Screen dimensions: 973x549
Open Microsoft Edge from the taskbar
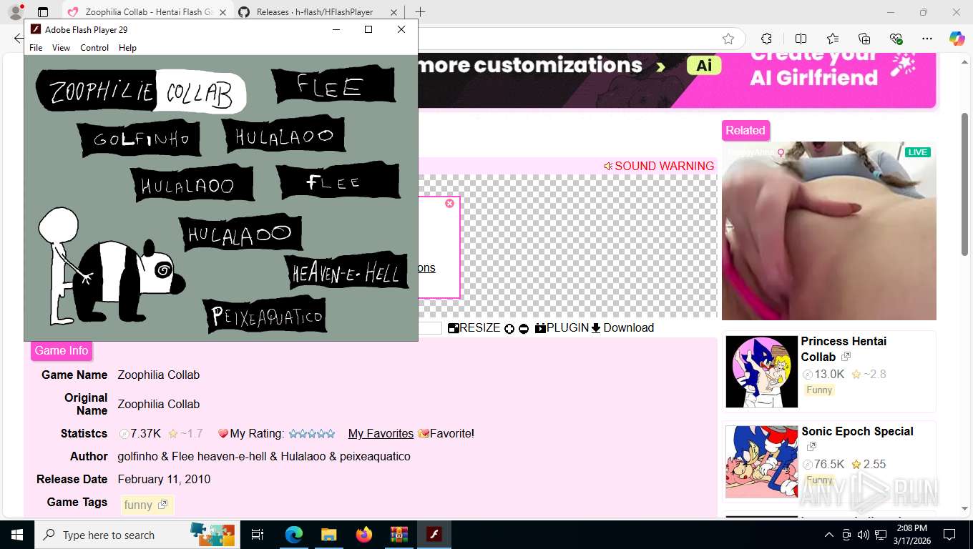[294, 535]
